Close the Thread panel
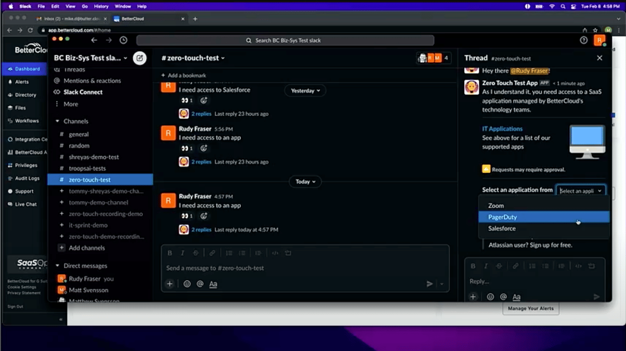The image size is (626, 351). (x=600, y=58)
